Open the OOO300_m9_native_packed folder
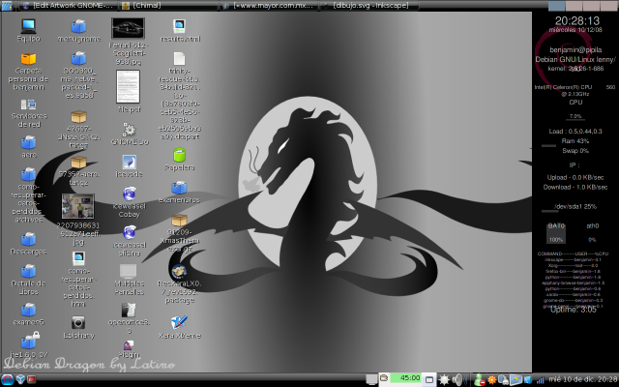619x387 pixels. tap(78, 58)
